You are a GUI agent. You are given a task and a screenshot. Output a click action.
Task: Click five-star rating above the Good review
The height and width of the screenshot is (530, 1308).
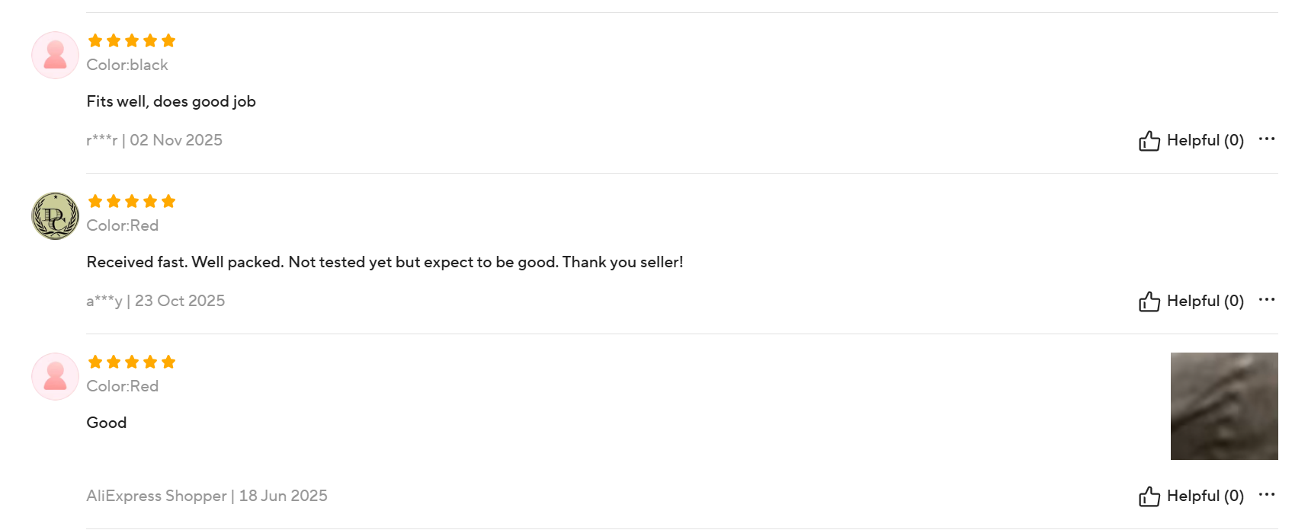click(x=132, y=362)
